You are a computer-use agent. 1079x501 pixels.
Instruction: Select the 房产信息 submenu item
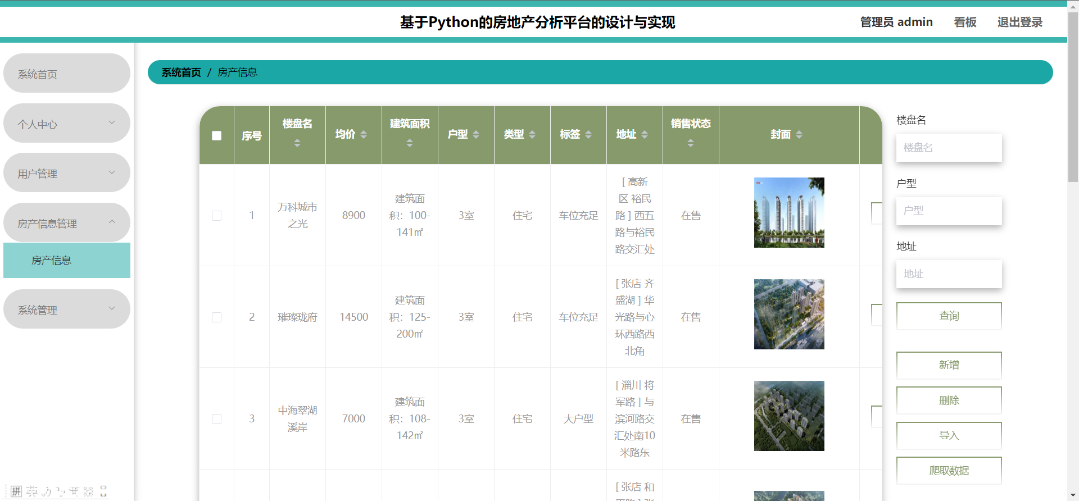tap(67, 261)
